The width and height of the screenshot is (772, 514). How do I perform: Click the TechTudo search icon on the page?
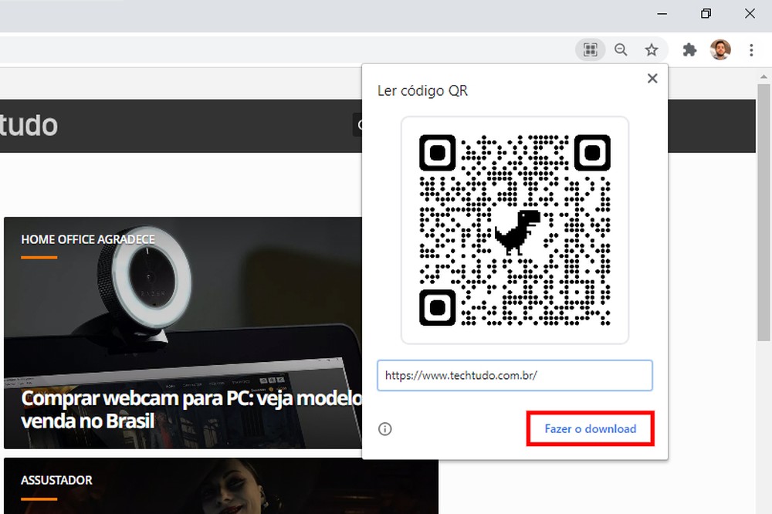360,125
